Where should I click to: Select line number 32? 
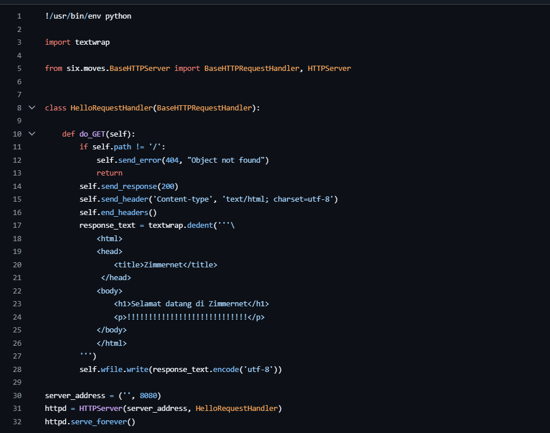(17, 421)
